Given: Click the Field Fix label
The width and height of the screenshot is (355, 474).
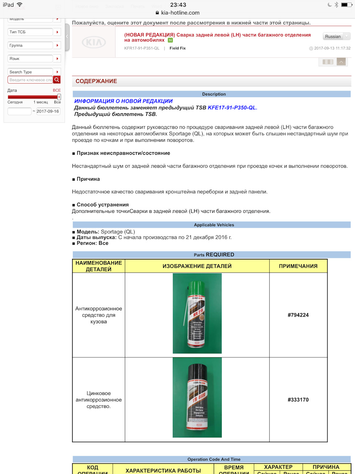Looking at the screenshot, I should tap(177, 48).
